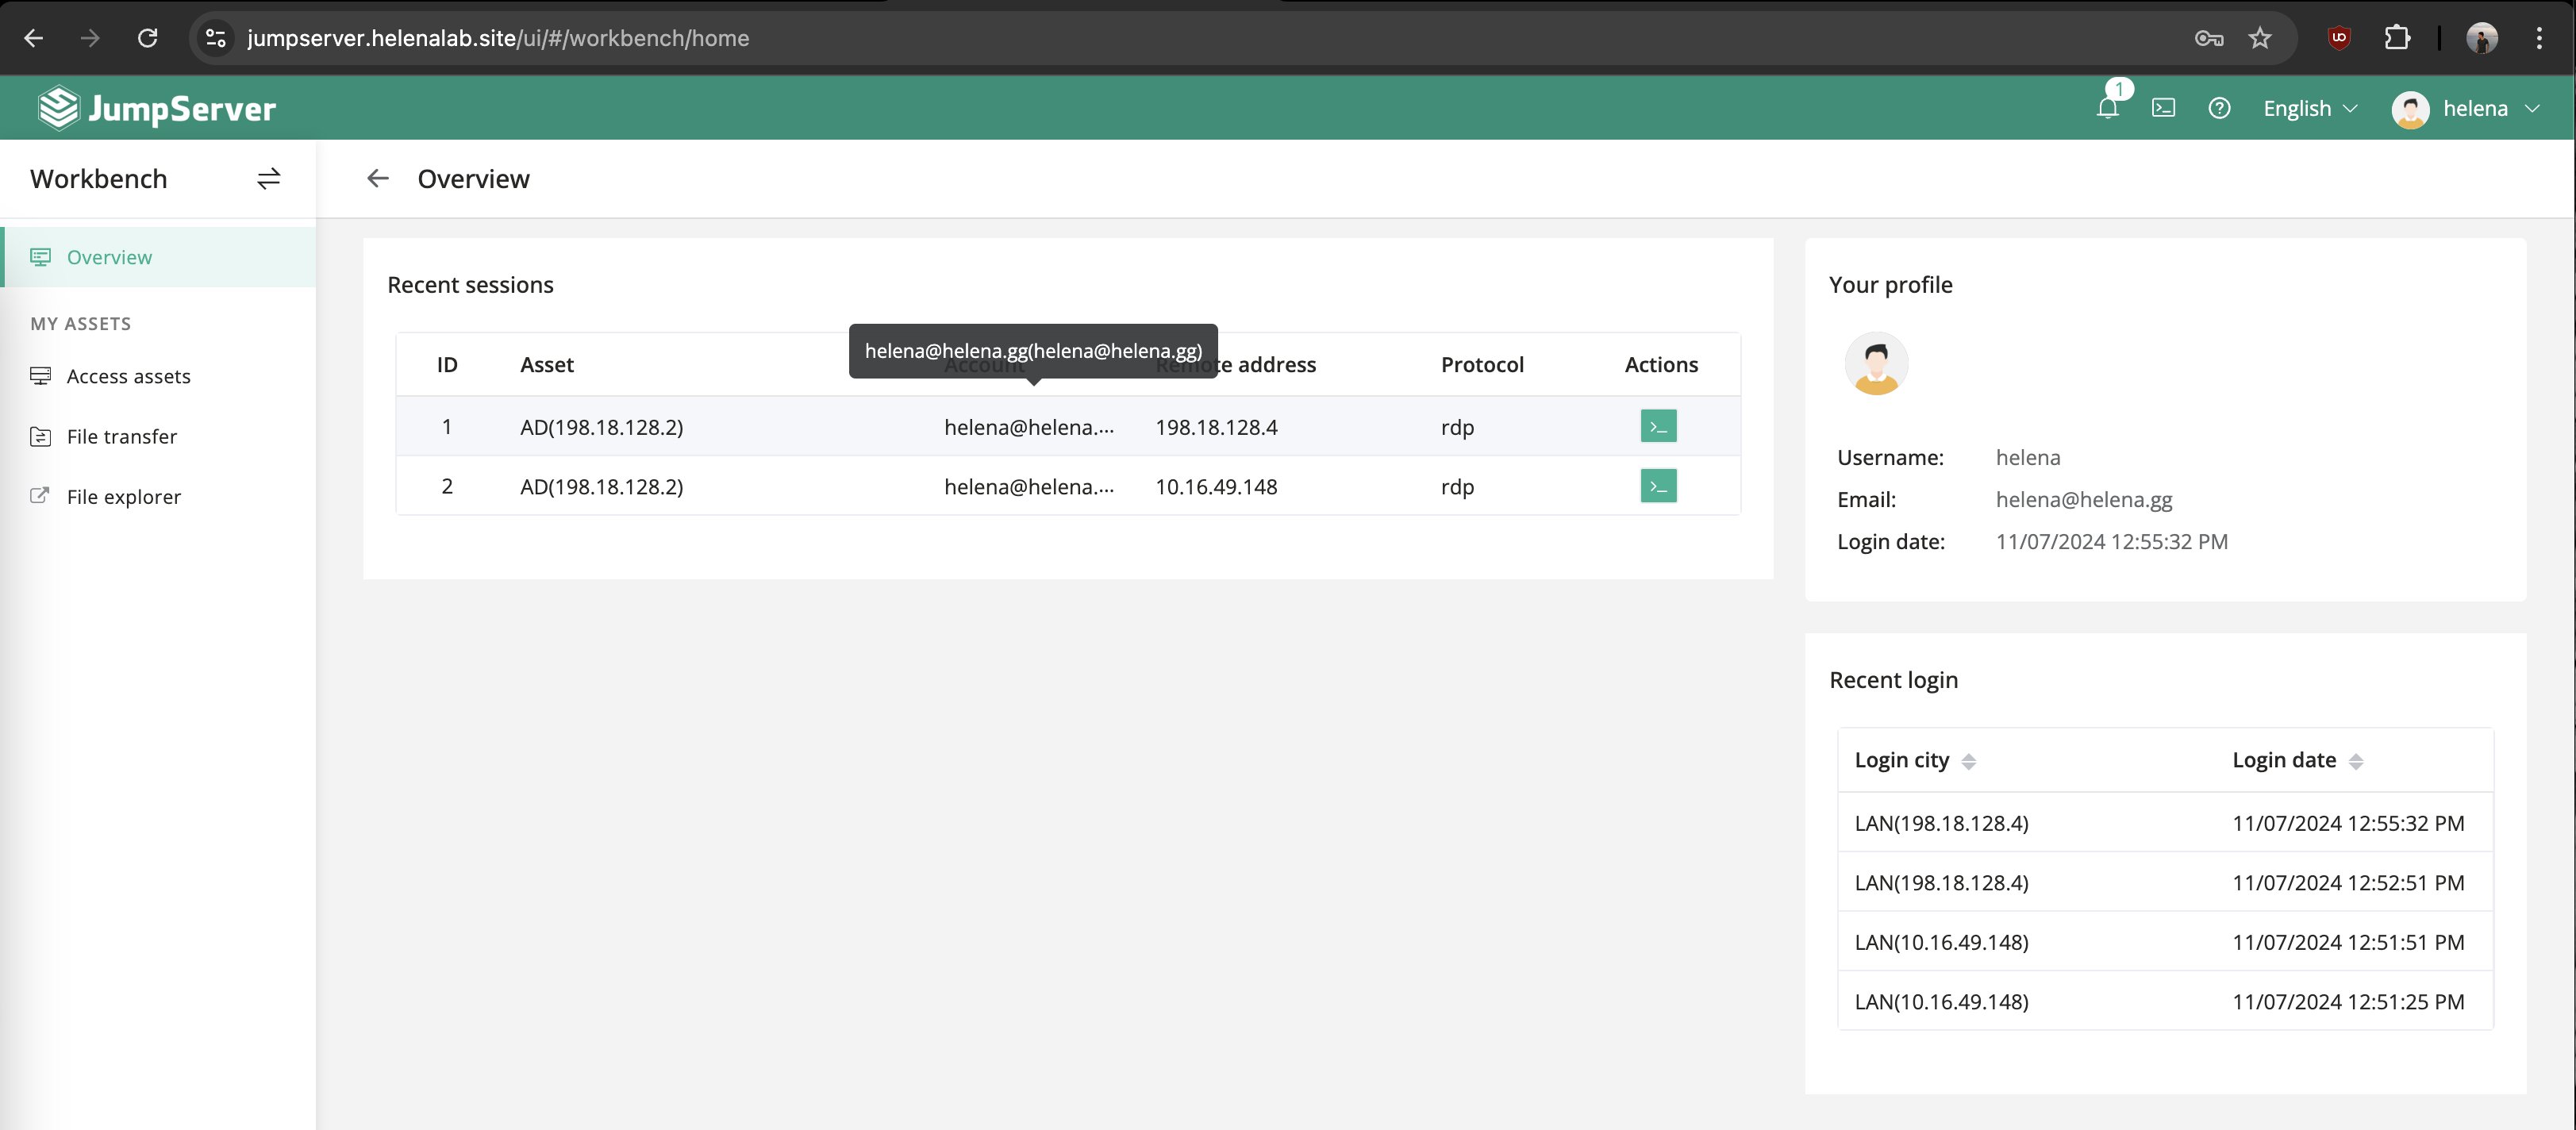Open Chrome three-dot menu
Screen dimensions: 2576x1130
pos(2538,38)
